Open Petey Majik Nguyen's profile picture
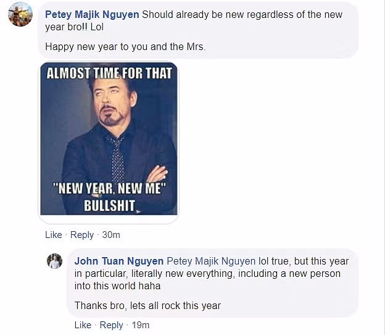The width and height of the screenshot is (385, 335). click(x=20, y=14)
